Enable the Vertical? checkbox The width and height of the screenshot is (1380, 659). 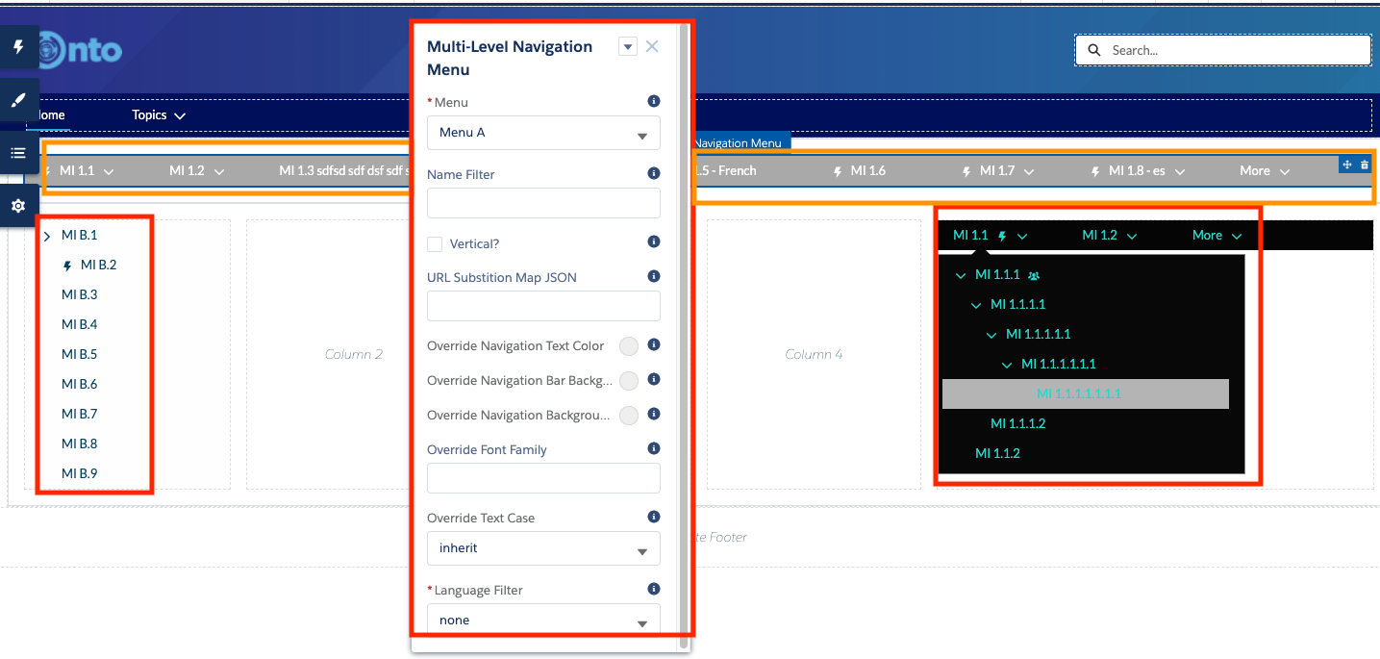(436, 244)
